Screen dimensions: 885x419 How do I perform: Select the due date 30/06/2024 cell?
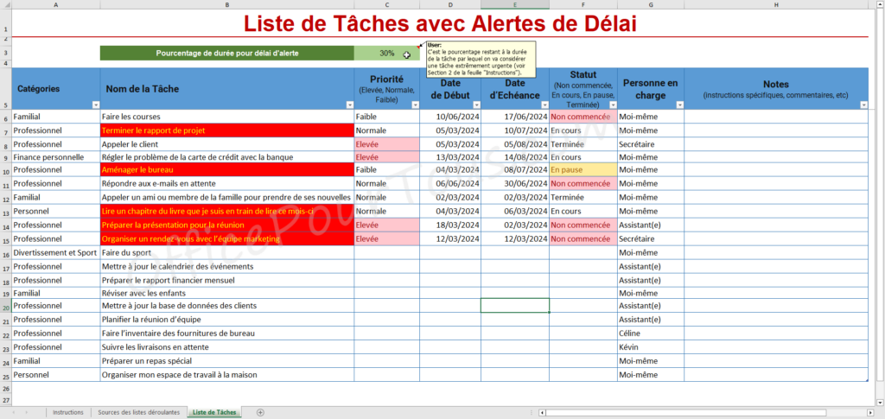point(515,183)
